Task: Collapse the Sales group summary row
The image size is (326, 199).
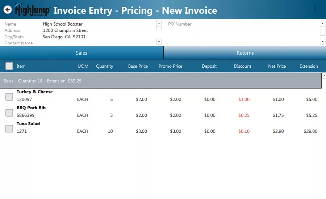Action: pos(161,81)
